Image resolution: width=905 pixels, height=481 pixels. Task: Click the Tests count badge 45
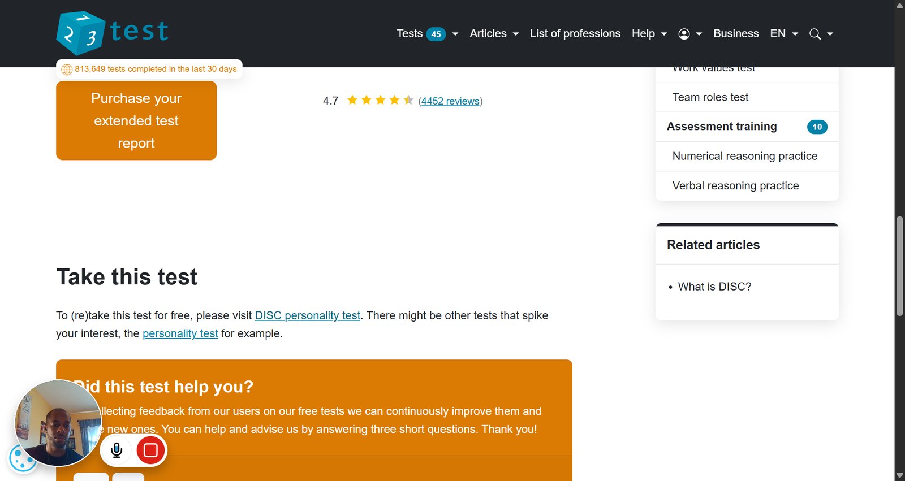tap(436, 34)
